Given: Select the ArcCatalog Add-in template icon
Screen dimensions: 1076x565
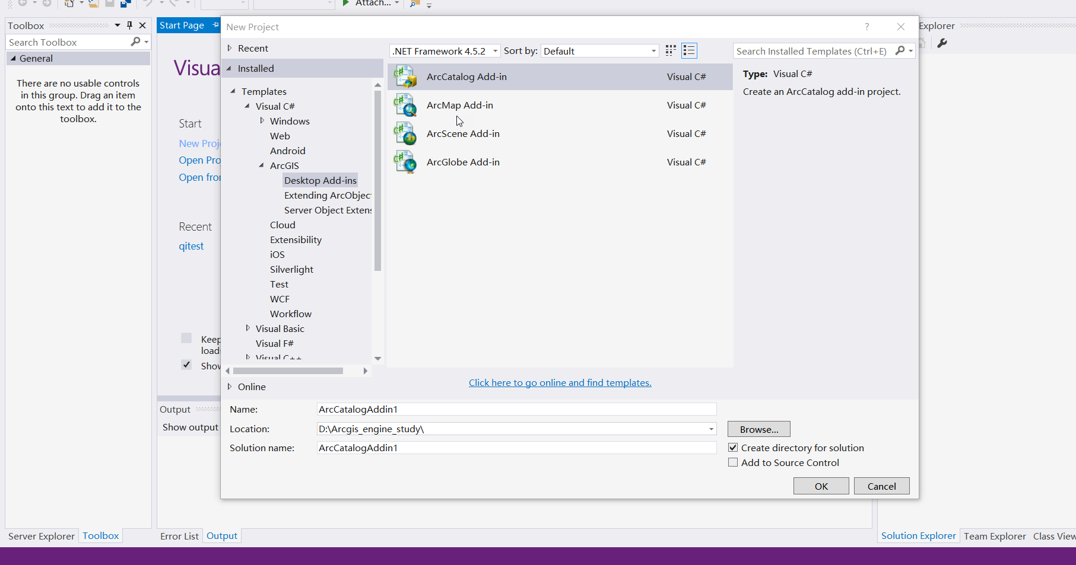Looking at the screenshot, I should pyautogui.click(x=405, y=76).
